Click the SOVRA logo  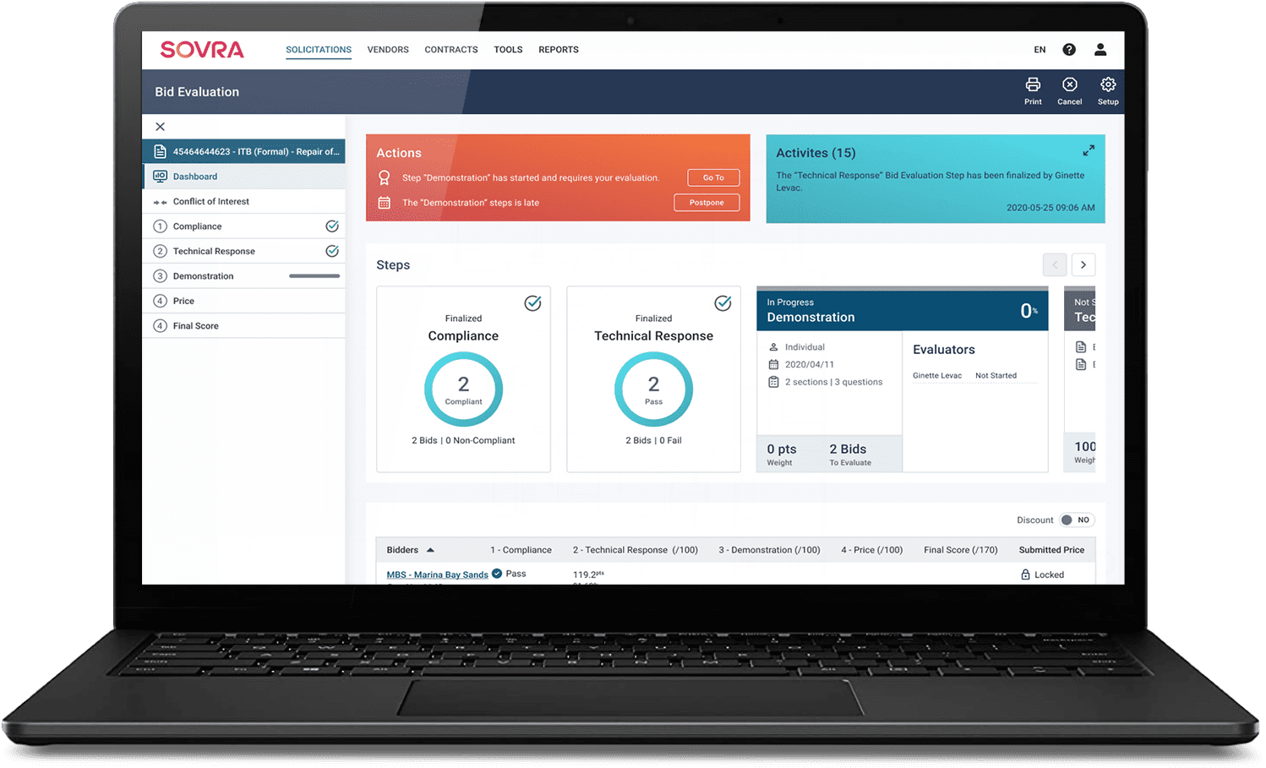202,50
